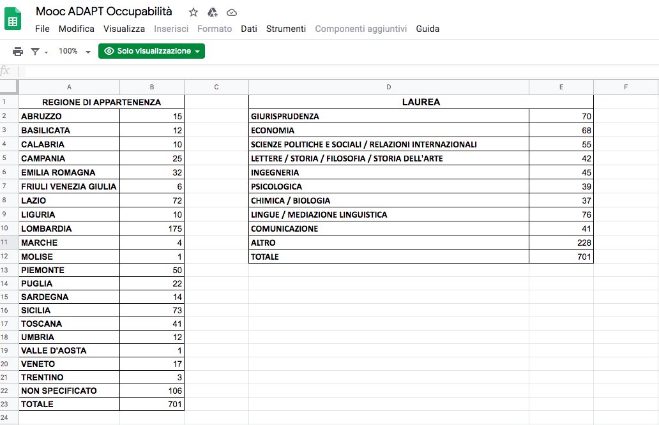
Task: Select the PSICOLOGICA cell
Action: tap(389, 186)
